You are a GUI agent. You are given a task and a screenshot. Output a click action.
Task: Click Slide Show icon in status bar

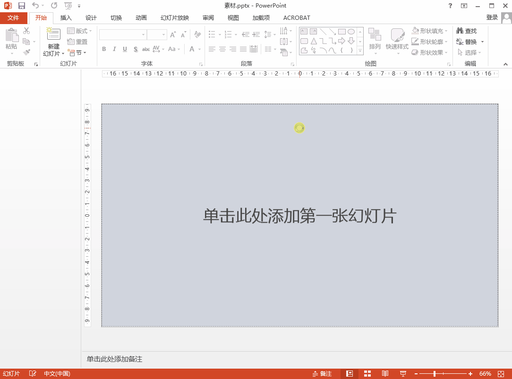point(403,374)
